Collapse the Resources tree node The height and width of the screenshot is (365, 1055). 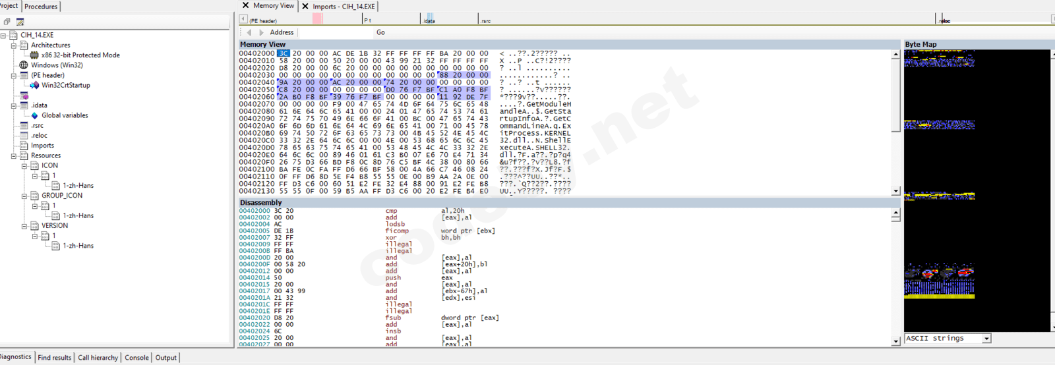14,155
